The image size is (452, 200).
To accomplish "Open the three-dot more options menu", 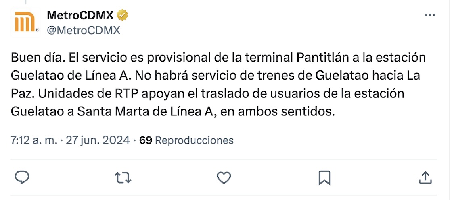I will pos(430,15).
